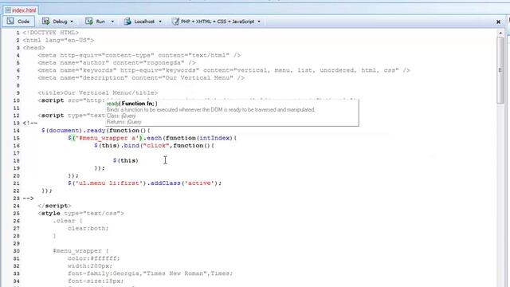The width and height of the screenshot is (510, 287).
Task: Click the --> comment end on line 23
Action: [x=28, y=199]
